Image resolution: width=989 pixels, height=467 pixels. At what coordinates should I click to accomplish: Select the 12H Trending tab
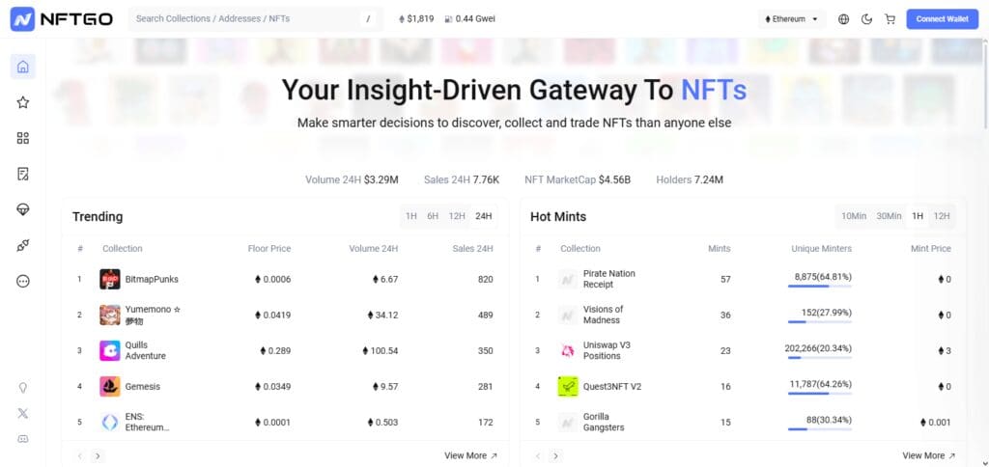tap(457, 216)
